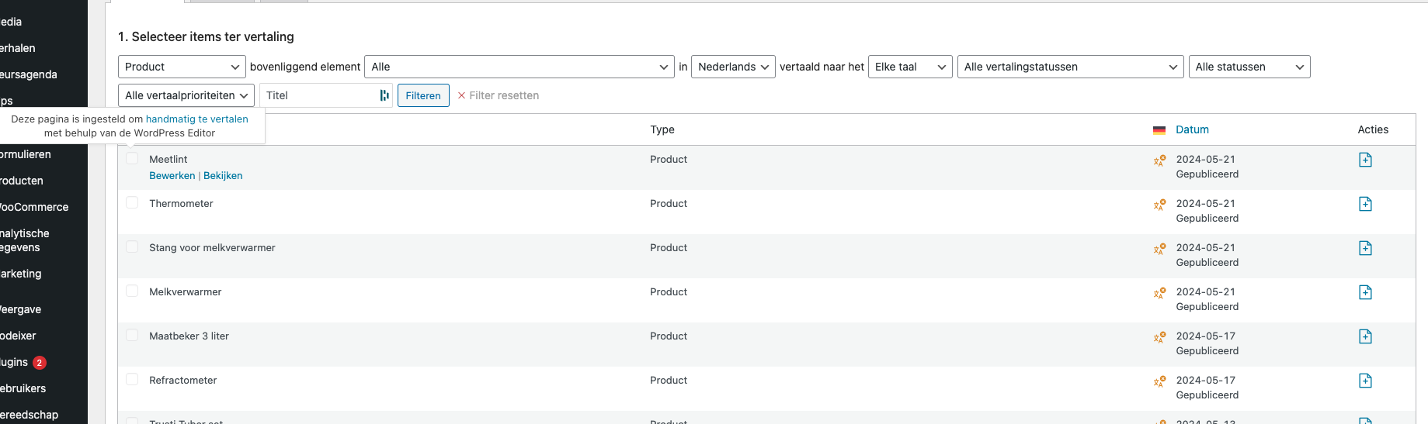Screen dimensions: 1428x424
Task: Click the icon inside the Titel field
Action: click(384, 95)
